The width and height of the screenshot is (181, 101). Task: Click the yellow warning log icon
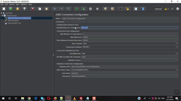[x=166, y=9]
